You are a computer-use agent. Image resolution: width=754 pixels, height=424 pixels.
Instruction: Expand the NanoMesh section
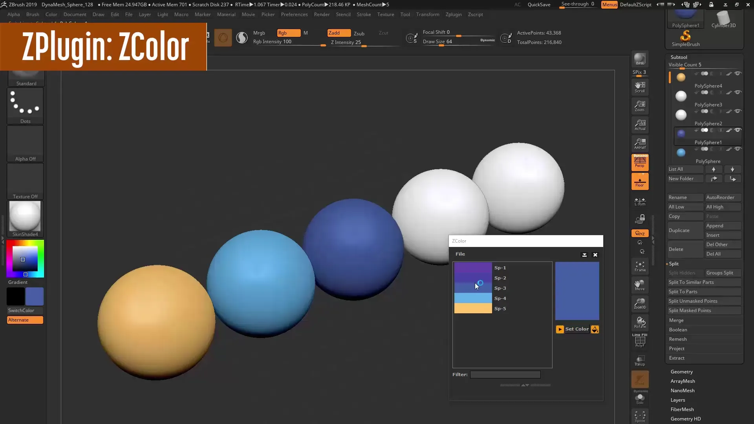(683, 391)
